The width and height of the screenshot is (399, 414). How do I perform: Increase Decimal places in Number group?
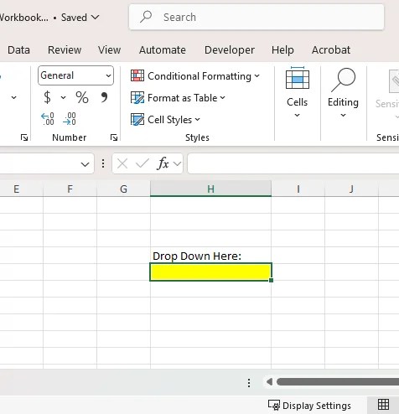(x=48, y=119)
